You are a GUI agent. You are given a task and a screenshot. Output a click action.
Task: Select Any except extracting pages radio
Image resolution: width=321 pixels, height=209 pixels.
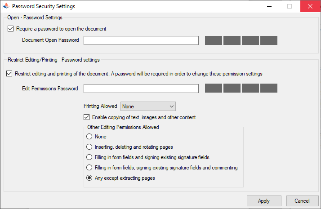click(x=89, y=178)
